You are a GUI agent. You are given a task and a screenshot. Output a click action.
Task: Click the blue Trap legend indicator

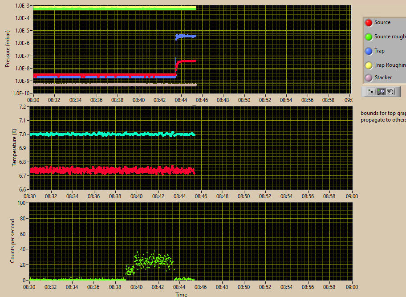click(x=369, y=51)
